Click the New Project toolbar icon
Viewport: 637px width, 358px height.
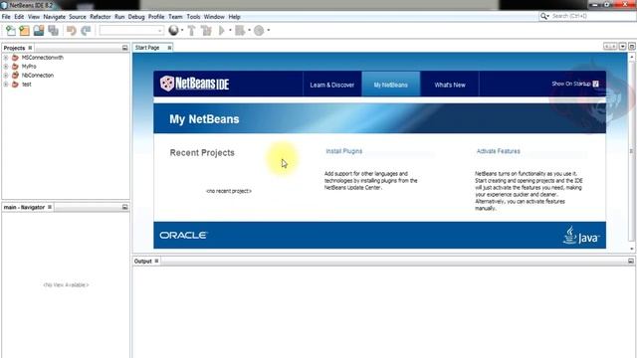point(24,31)
